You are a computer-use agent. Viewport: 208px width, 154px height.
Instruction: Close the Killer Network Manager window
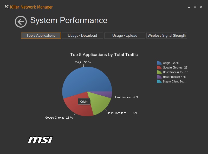[201, 7]
